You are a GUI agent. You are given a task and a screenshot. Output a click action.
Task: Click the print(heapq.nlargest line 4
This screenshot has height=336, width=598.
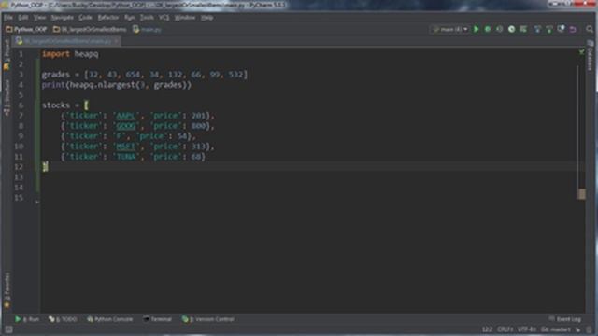pos(117,85)
